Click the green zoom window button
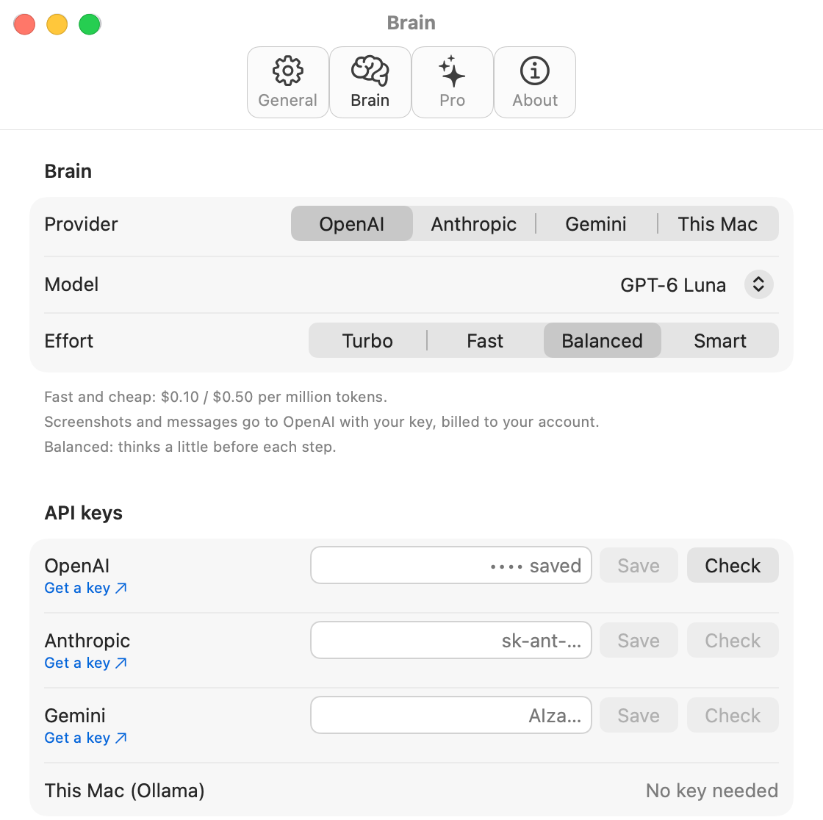823x820 pixels. pyautogui.click(x=90, y=24)
